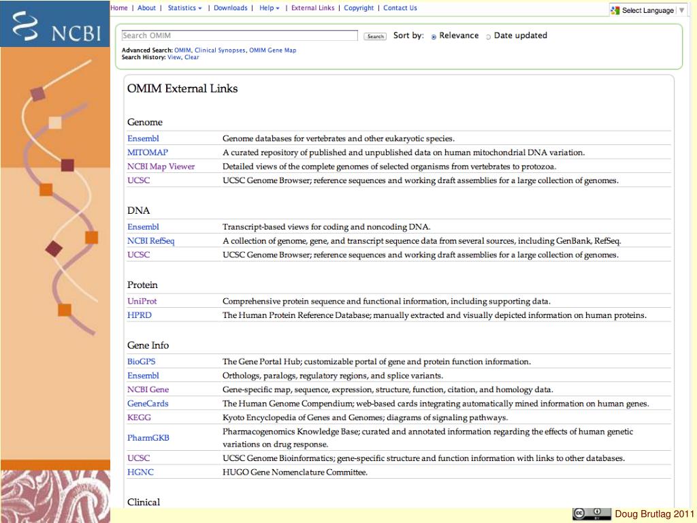Click the MITOMAP mitochondrial DNA variation description
This screenshot has height=523, width=697.
tap(404, 153)
